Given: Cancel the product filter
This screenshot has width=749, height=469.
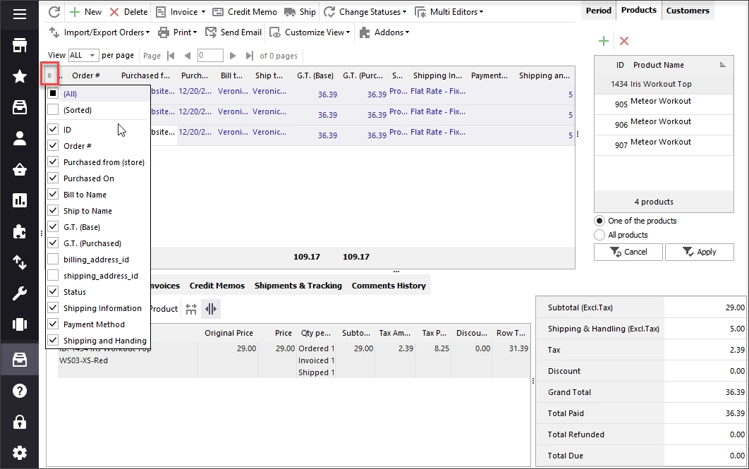Looking at the screenshot, I should pos(628,252).
